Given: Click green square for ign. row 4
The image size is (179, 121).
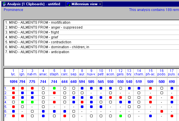Looking at the screenshot, I should (x=23, y=102).
